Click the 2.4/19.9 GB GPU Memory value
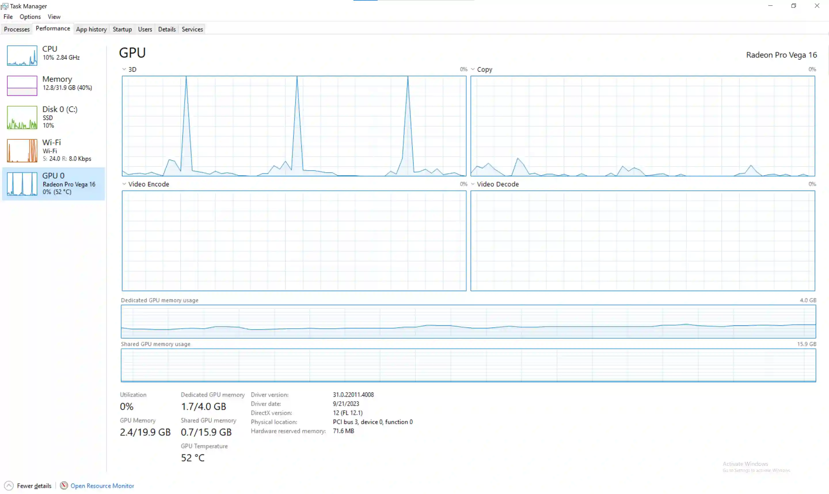 [x=145, y=432]
